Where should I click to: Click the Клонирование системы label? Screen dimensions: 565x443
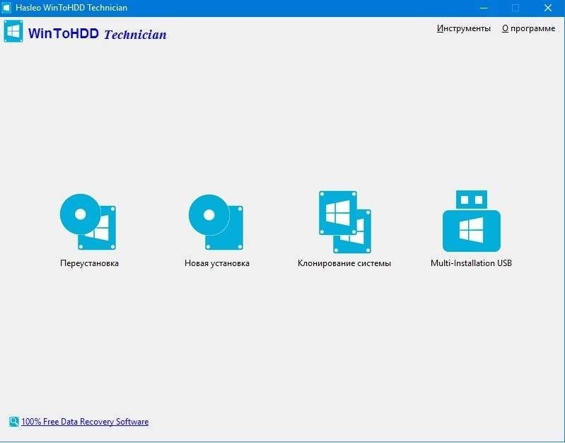(344, 263)
